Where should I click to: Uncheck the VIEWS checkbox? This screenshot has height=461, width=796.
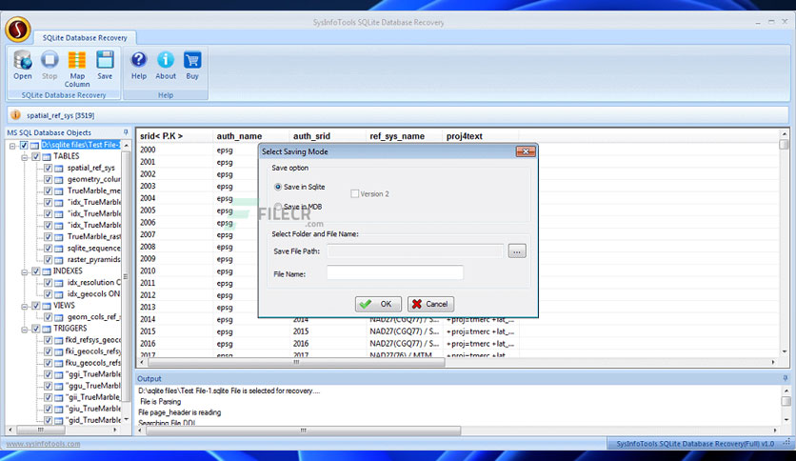(x=35, y=306)
